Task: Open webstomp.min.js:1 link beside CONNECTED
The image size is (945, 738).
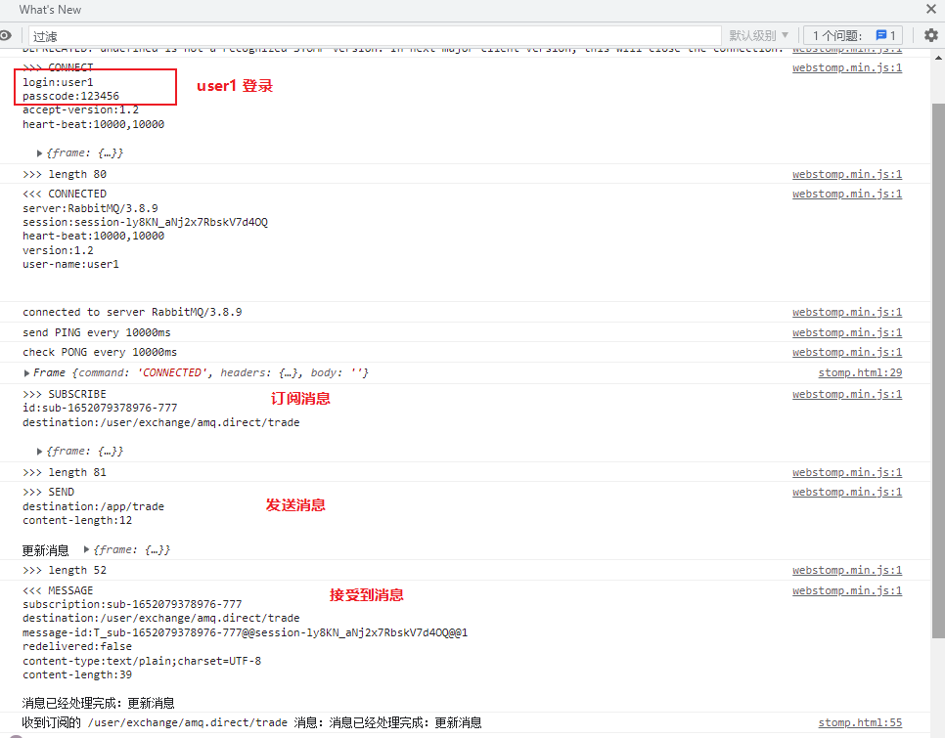Action: pyautogui.click(x=847, y=194)
